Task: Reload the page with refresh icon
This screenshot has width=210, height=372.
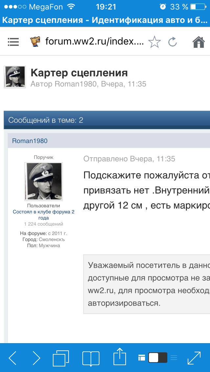Action: tap(172, 42)
